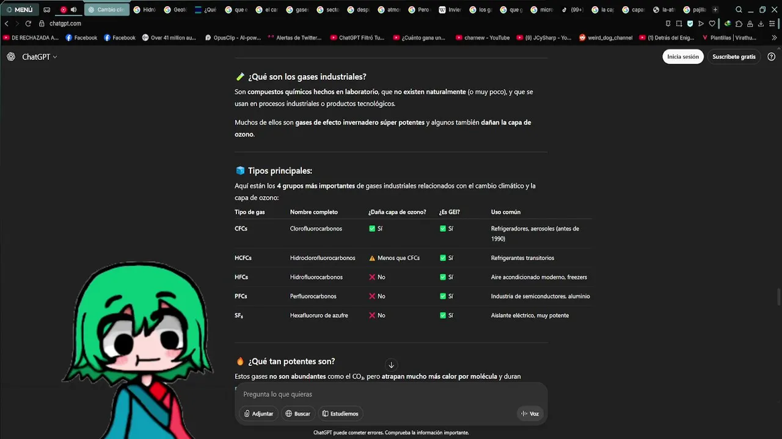The image size is (782, 439).
Task: Click 'Suscríbete gratis' button
Action: click(734, 57)
